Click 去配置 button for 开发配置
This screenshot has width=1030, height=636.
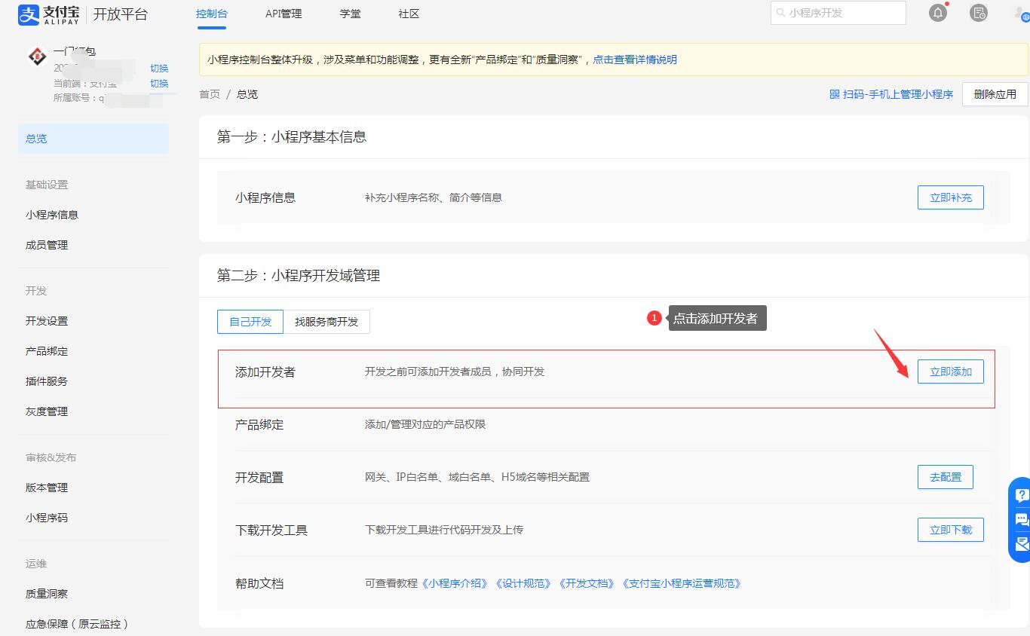tap(946, 477)
